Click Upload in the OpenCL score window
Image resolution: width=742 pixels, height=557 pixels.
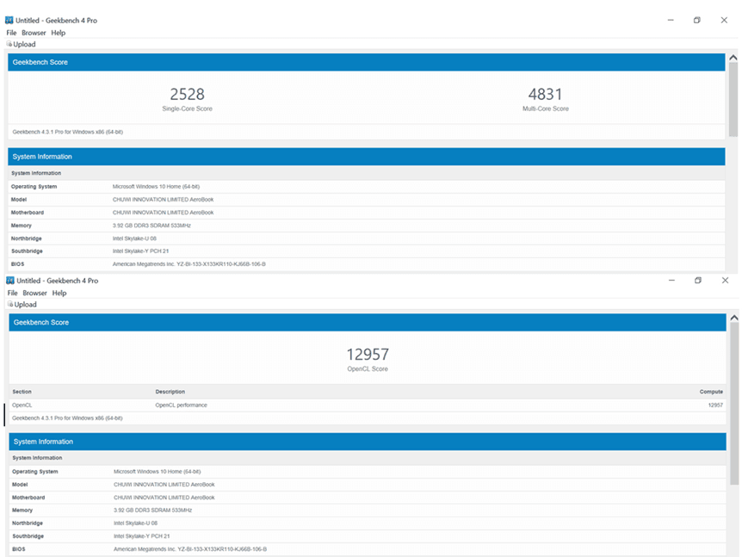pos(22,304)
